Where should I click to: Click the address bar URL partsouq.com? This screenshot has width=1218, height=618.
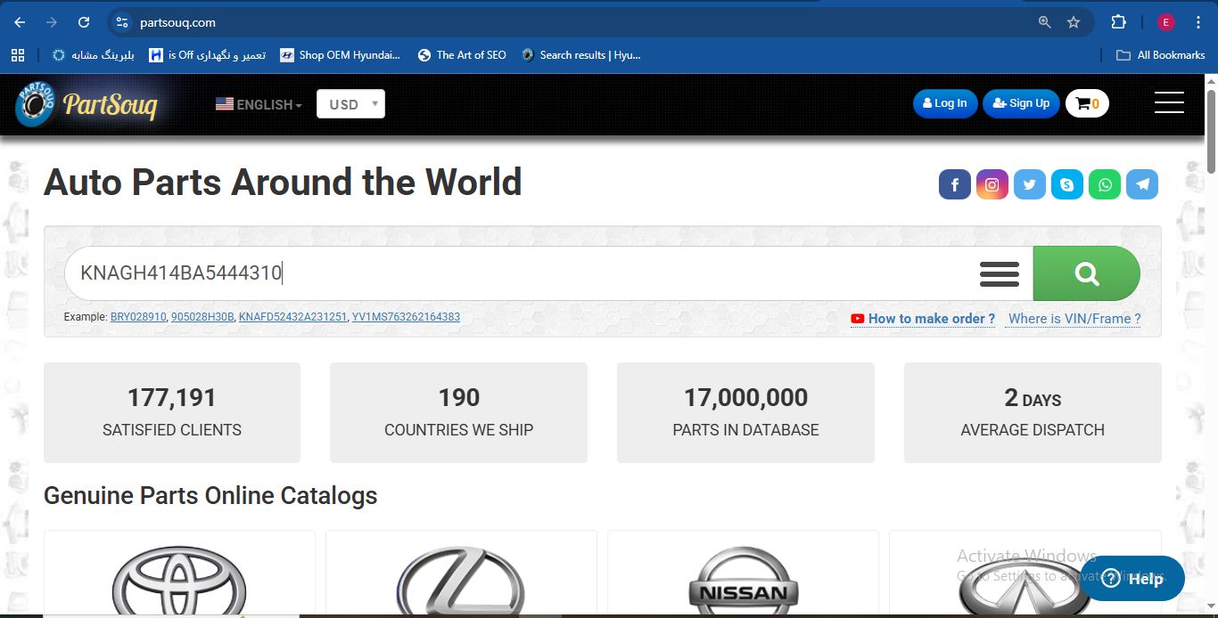[177, 22]
